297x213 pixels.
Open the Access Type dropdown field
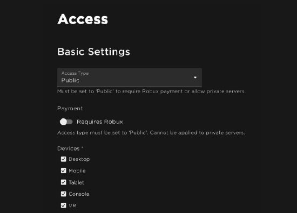click(130, 77)
